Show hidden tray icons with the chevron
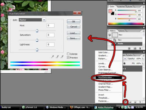146x110 pixels. pyautogui.click(x=119, y=107)
